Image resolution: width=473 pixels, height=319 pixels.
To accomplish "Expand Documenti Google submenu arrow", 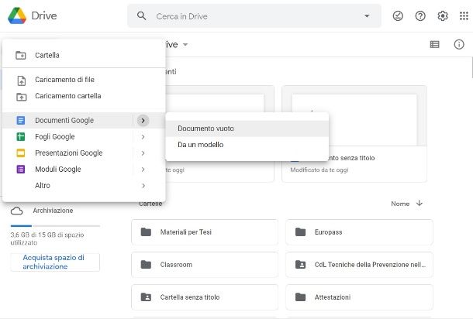I will (x=143, y=121).
